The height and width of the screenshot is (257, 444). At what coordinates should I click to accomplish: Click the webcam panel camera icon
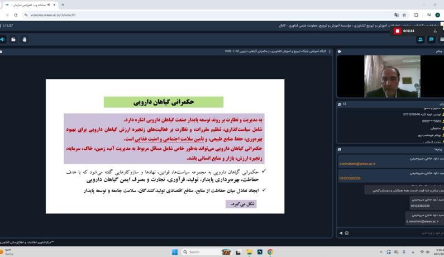pyautogui.click(x=340, y=51)
